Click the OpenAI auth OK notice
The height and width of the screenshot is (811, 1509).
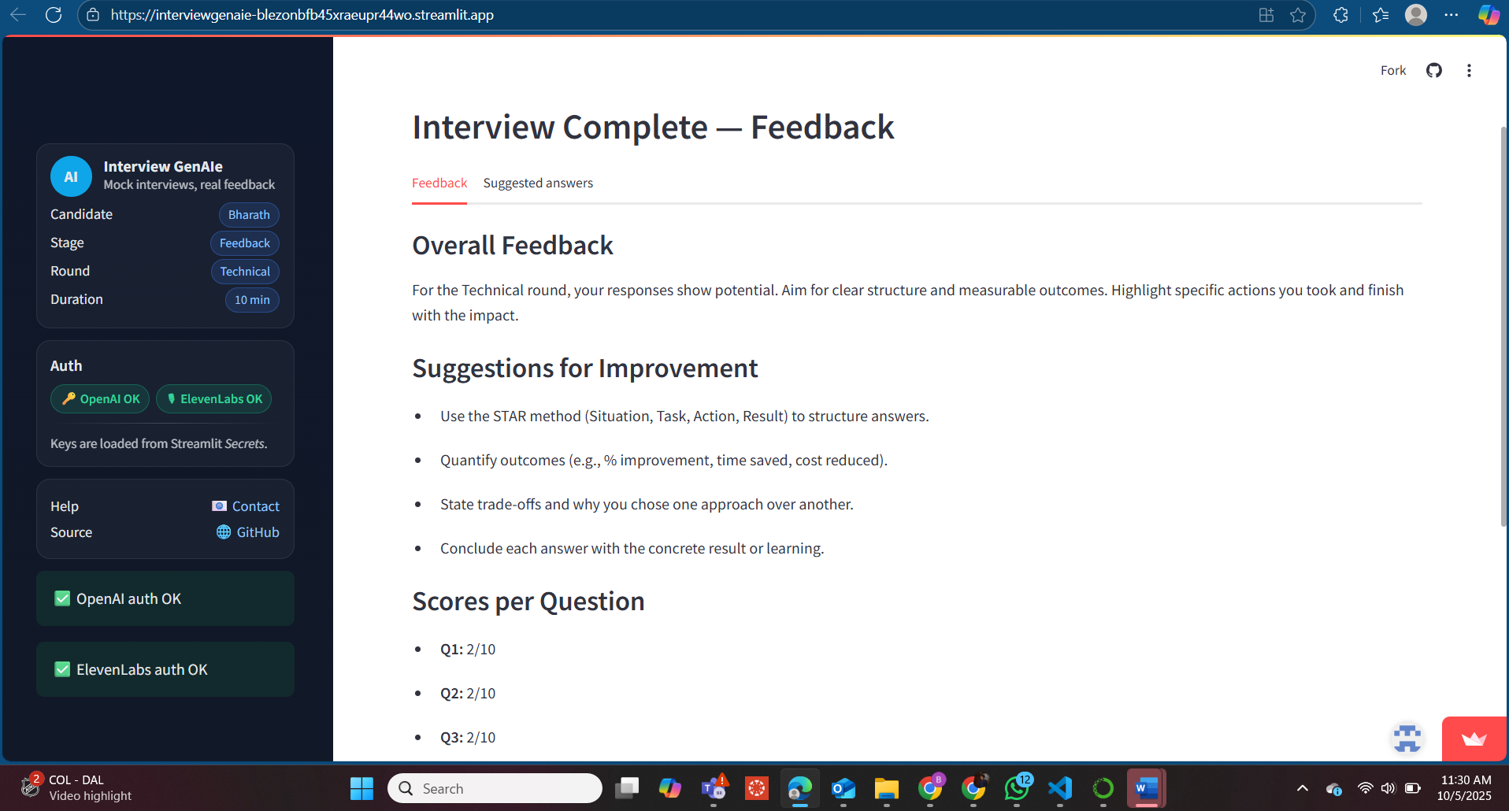pyautogui.click(x=165, y=598)
